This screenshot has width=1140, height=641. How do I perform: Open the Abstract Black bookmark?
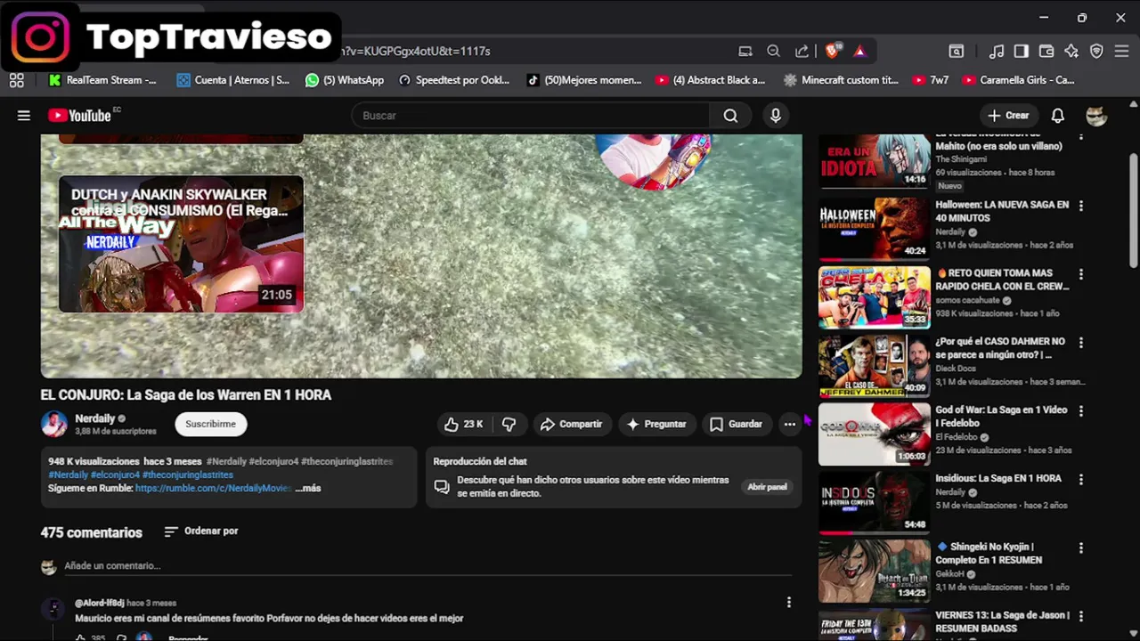pyautogui.click(x=711, y=80)
